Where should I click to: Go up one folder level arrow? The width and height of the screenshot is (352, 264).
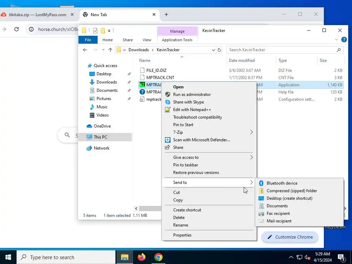[110, 50]
